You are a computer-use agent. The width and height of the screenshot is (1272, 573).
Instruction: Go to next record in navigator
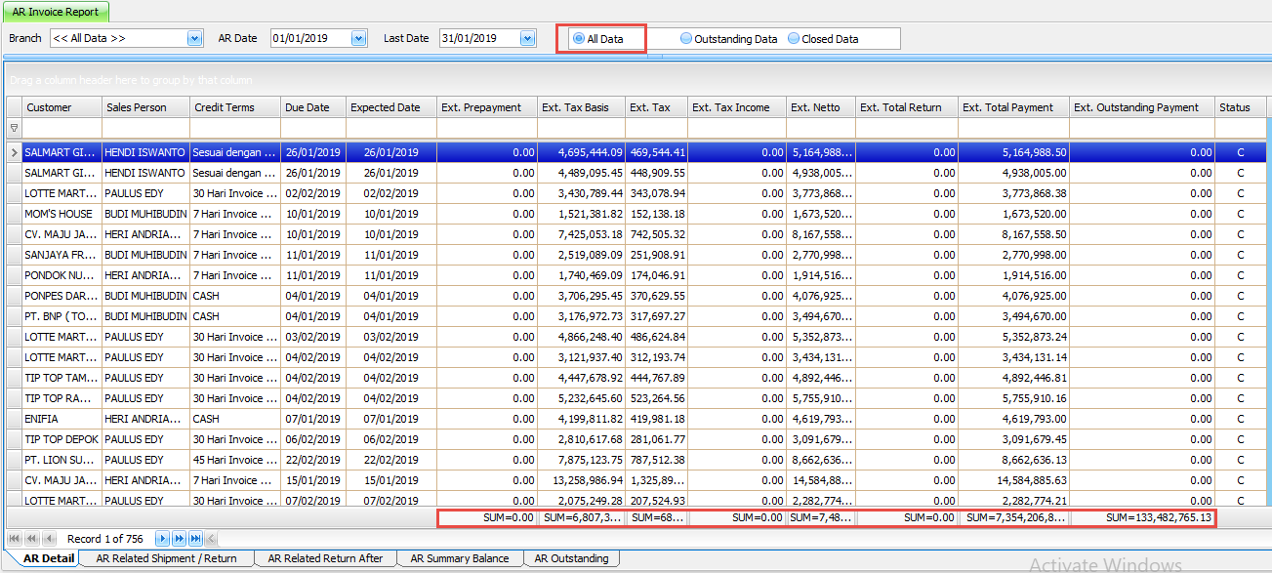click(162, 539)
